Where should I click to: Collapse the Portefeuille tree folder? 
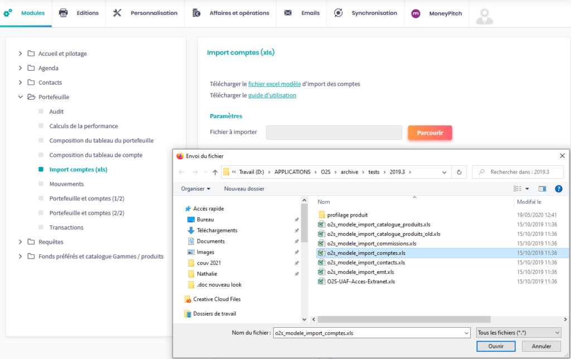(x=21, y=97)
